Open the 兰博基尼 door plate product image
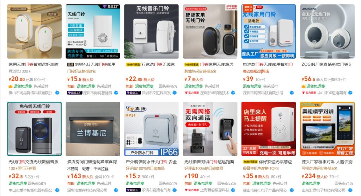This screenshot has height=196, width=361. [x=93, y=129]
